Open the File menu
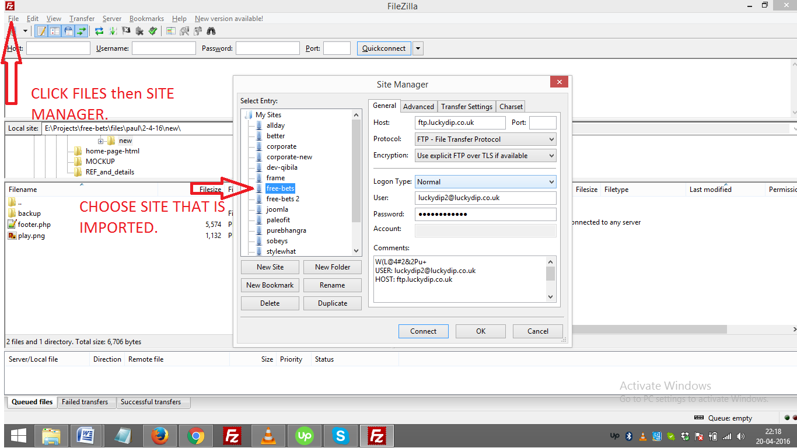 13,19
